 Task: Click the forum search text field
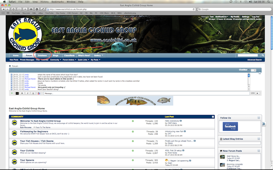(248, 55)
